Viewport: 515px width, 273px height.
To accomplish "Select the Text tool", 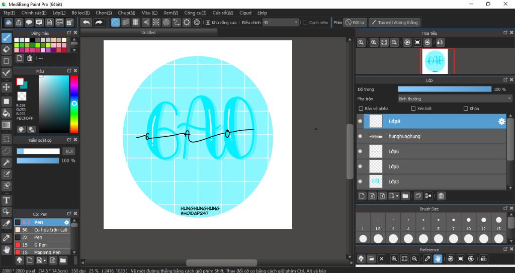I will (6, 200).
